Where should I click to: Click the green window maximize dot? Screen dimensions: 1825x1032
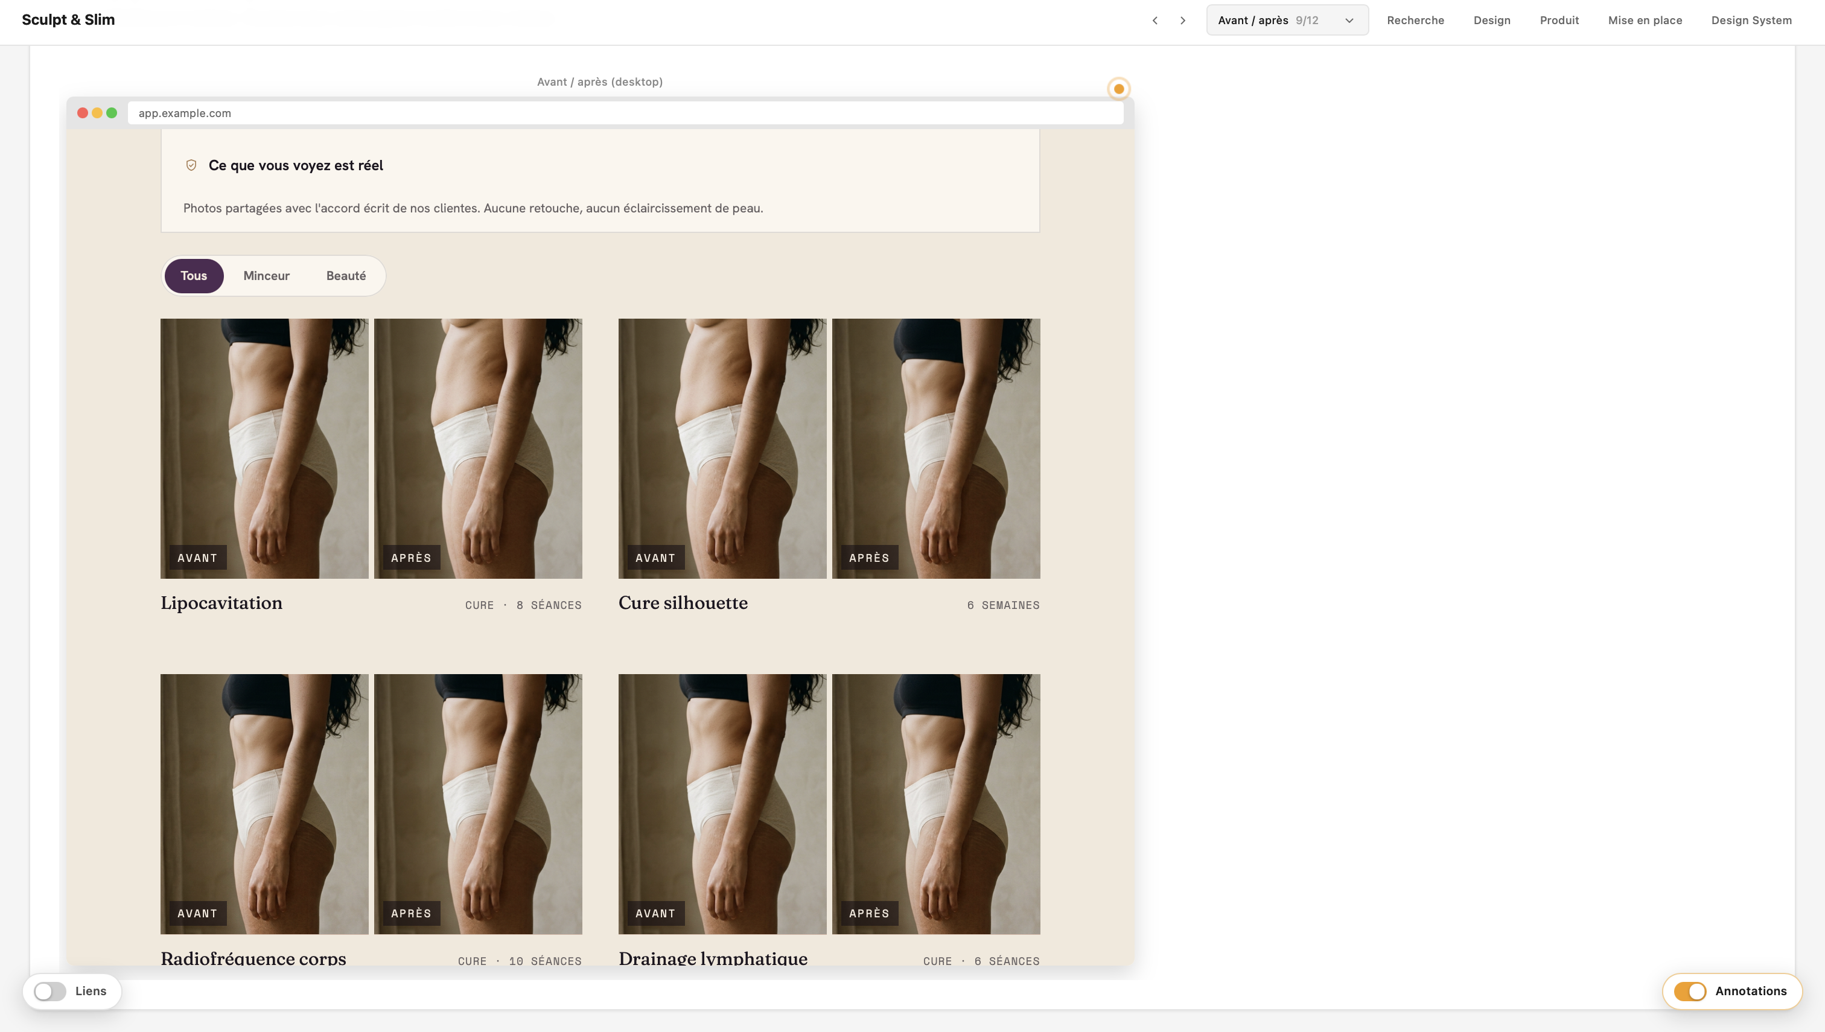pyautogui.click(x=111, y=113)
